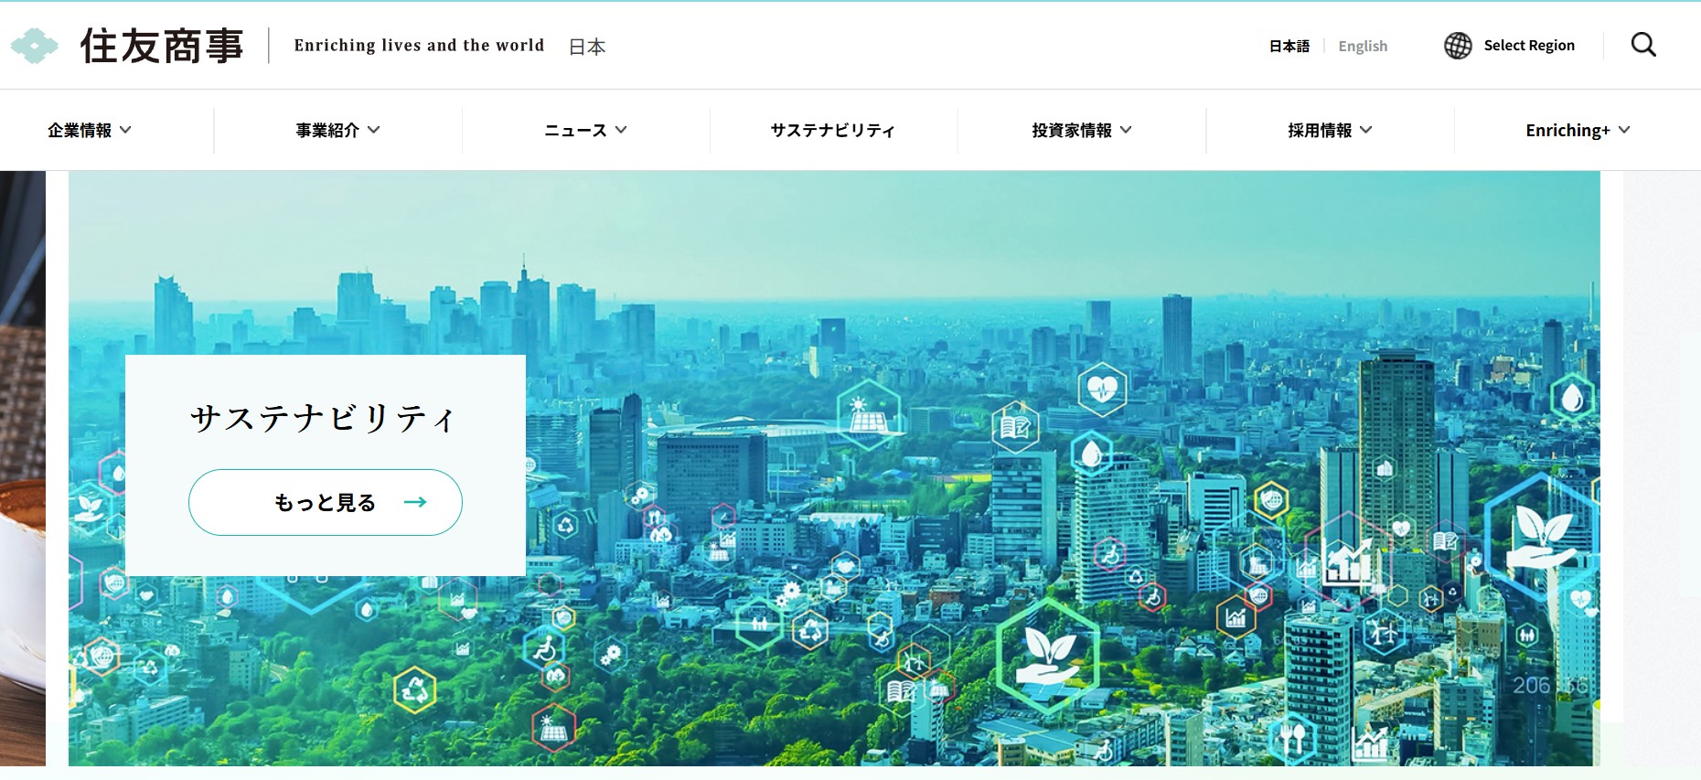Expand chevron beside 事業紹介
The width and height of the screenshot is (1701, 780).
(374, 130)
